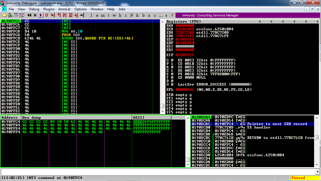Pause execution with the pause icon
The image size is (321, 181).
pyautogui.click(x=46, y=15)
